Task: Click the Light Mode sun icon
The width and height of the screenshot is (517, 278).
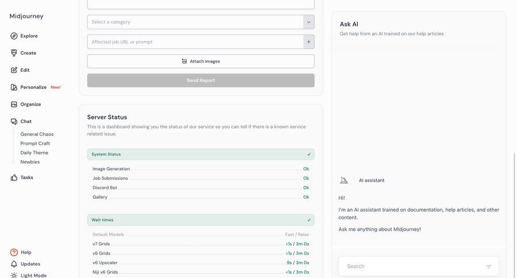Action: [14, 275]
